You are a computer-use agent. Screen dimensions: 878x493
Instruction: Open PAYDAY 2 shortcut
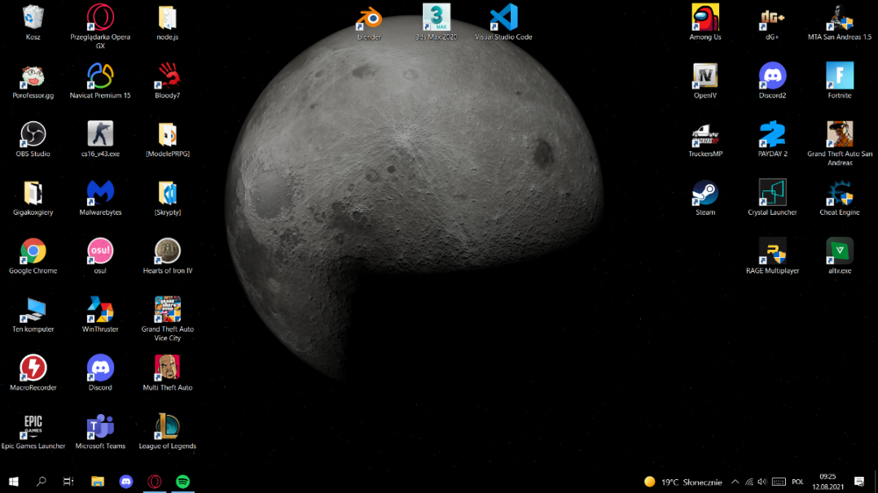772,139
